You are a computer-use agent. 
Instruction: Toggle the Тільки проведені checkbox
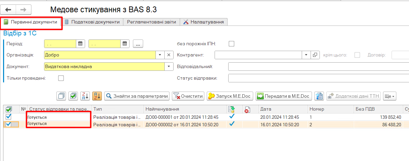pyautogui.click(x=61, y=78)
